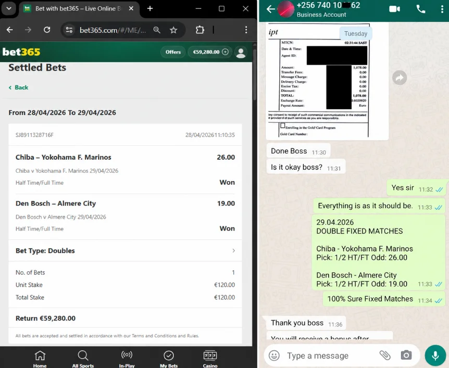
Task: Click the bet365 logo
Action: [21, 52]
